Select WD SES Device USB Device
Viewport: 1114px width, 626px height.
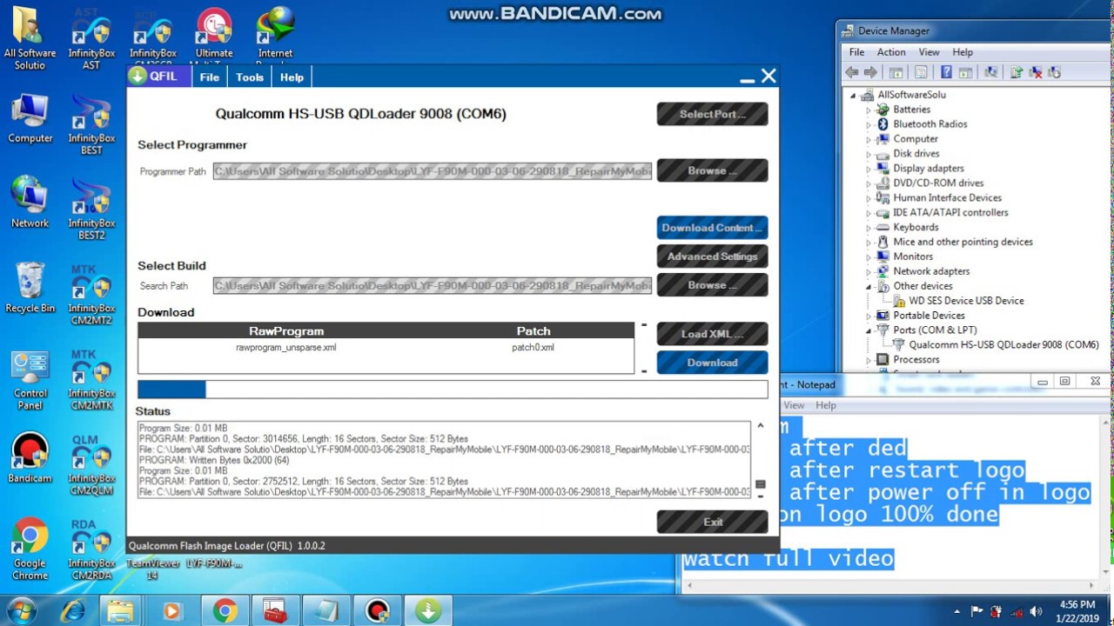(966, 301)
